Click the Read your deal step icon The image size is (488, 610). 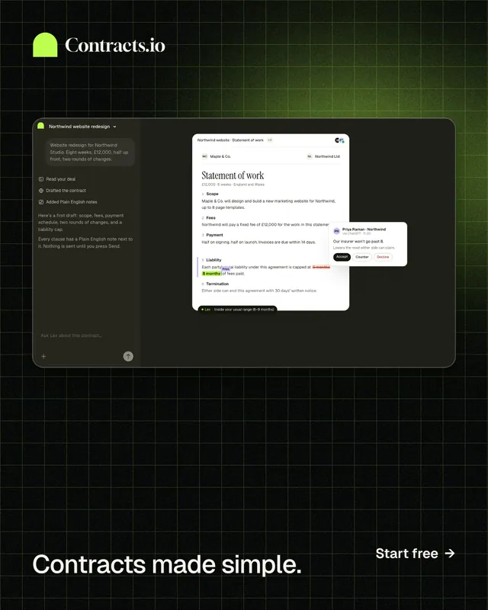pyautogui.click(x=41, y=179)
